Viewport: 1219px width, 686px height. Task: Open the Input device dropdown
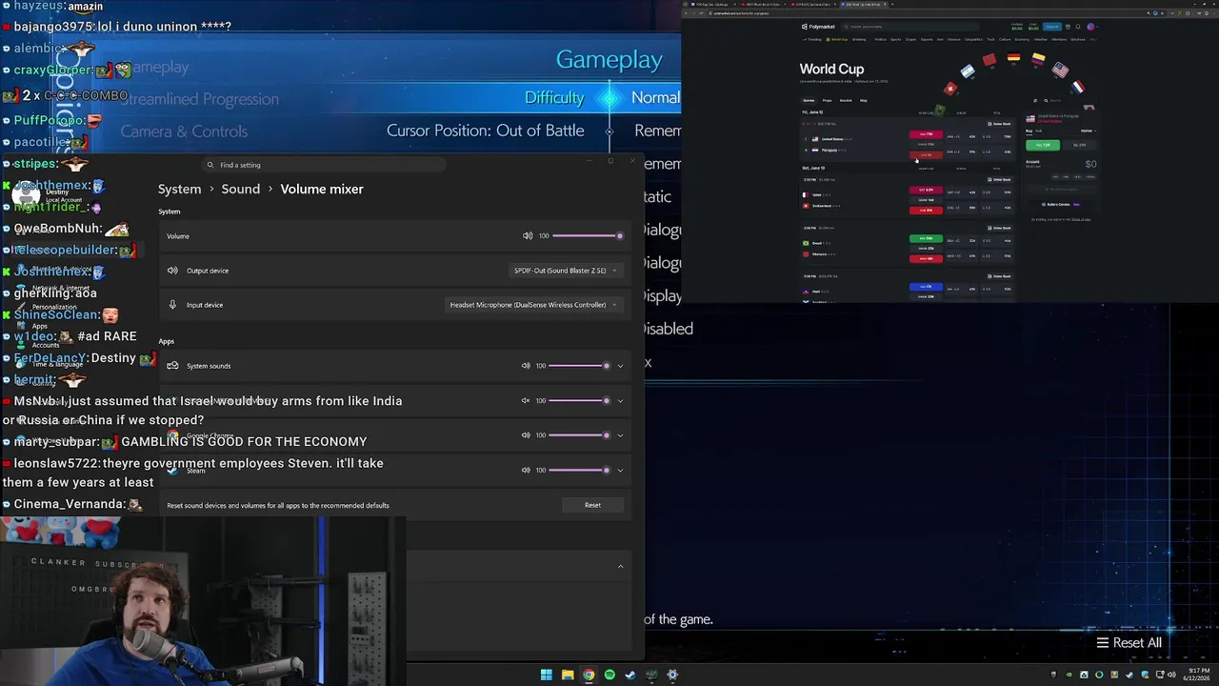[533, 305]
